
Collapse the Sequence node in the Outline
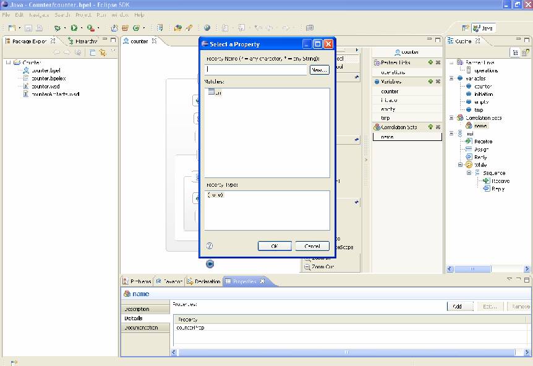[469, 173]
